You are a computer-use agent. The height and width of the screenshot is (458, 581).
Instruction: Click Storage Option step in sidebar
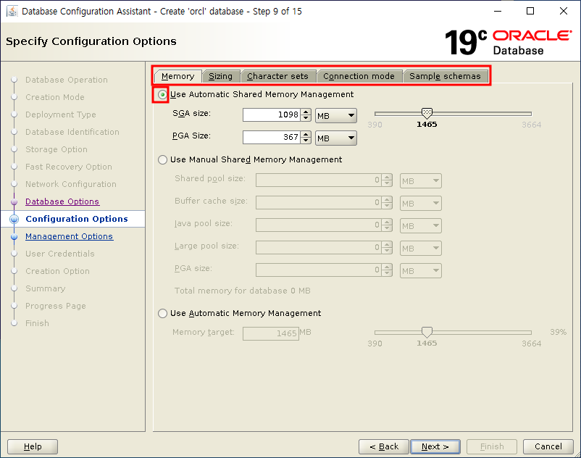57,149
